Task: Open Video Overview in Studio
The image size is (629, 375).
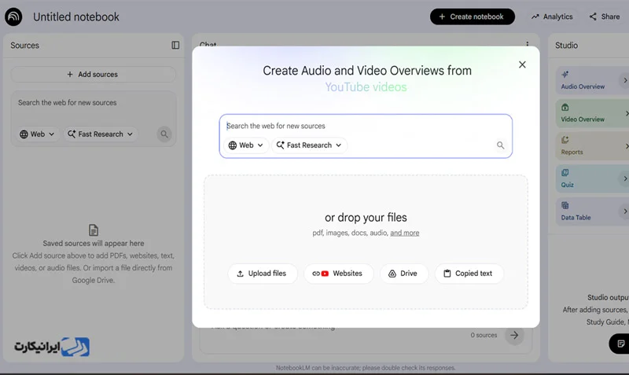Action: pos(592,113)
